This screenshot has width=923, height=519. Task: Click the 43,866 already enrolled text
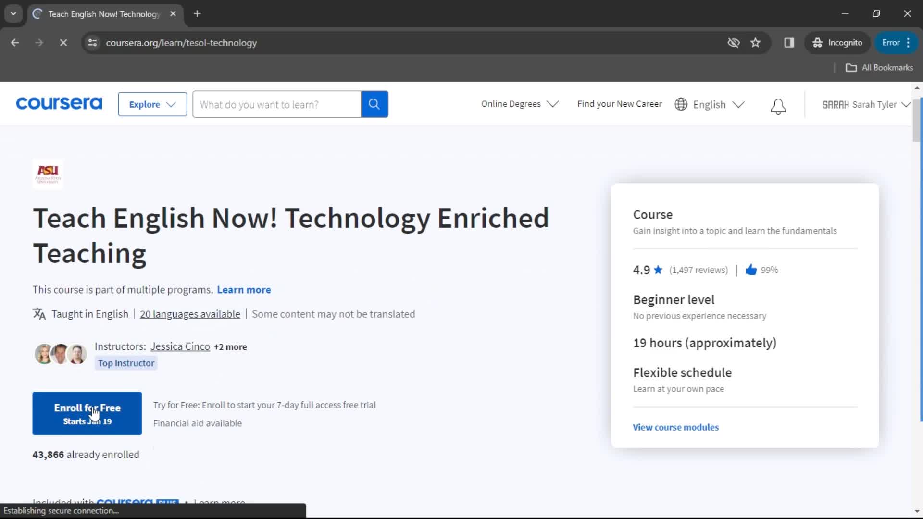point(86,455)
